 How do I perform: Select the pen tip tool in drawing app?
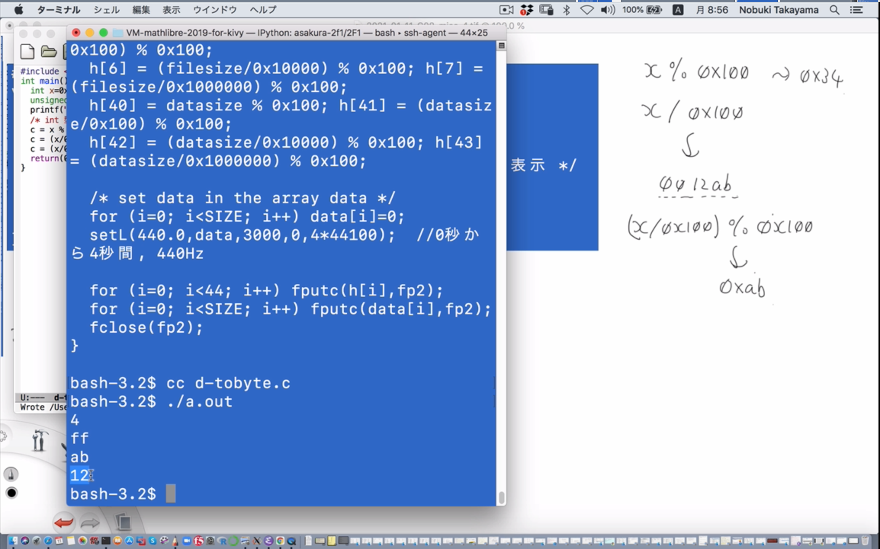(x=11, y=474)
